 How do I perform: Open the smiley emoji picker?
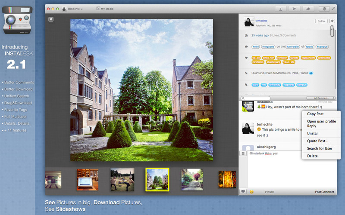point(251,192)
